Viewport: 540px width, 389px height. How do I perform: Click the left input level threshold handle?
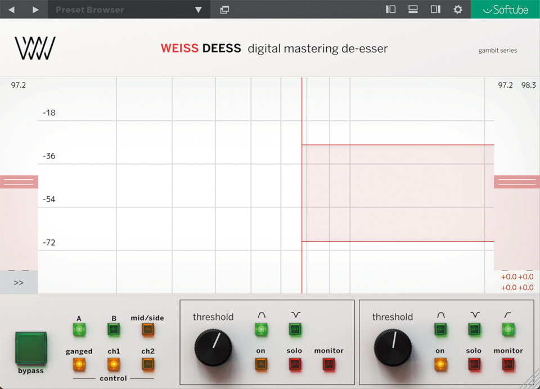[x=19, y=182]
